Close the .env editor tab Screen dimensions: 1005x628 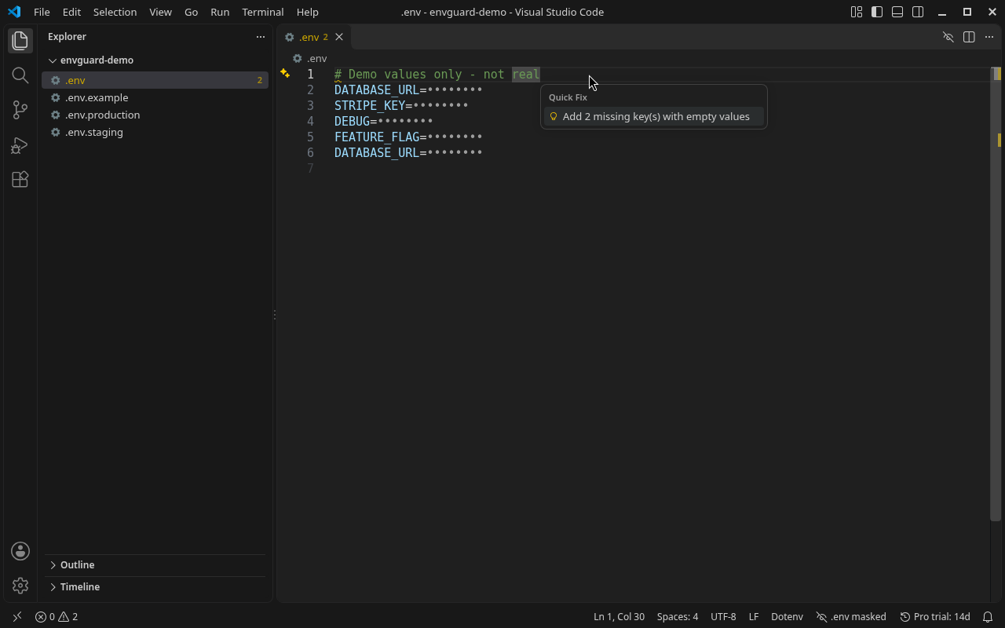click(x=339, y=37)
